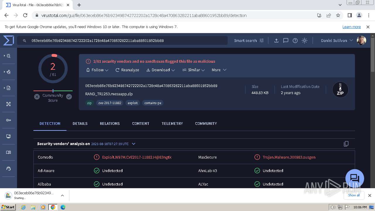The image size is (375, 211).
Task: Open Chrome three-dot menu
Action: click(368, 15)
